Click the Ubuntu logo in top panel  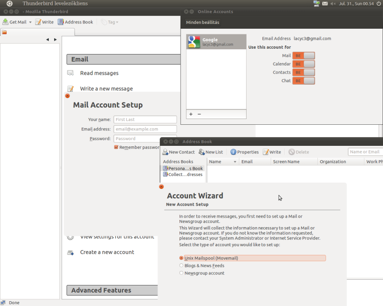(9, 3)
